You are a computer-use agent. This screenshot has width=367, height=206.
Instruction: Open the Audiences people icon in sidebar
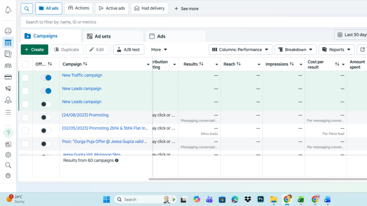(8, 65)
